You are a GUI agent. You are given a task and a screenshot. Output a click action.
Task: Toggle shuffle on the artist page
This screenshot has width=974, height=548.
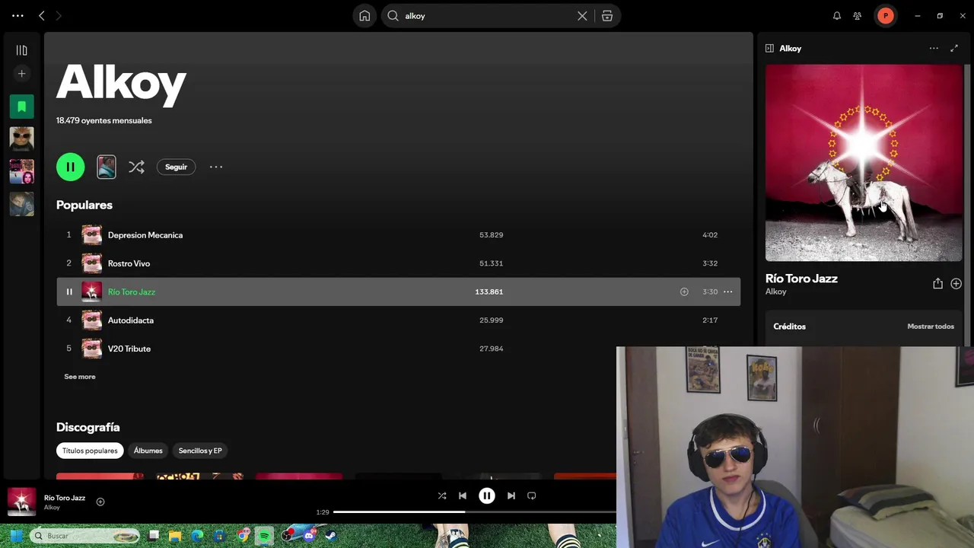coord(136,167)
